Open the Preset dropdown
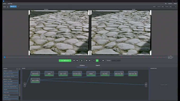Image resolution: width=180 pixels, height=101 pixels. 116,61
